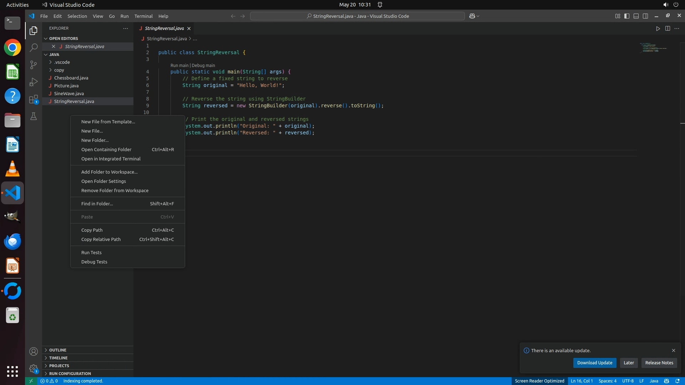Select Open in Integrated Terminal

point(111,159)
